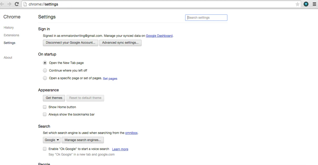This screenshot has height=165, width=318.
Task: Click the page document icon in the address bar
Action: pos(26,4)
